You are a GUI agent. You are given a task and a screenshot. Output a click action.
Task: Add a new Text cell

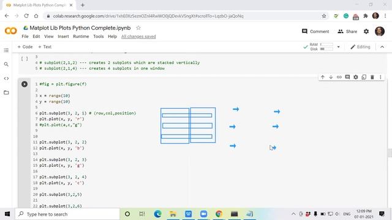pyautogui.click(x=45, y=46)
